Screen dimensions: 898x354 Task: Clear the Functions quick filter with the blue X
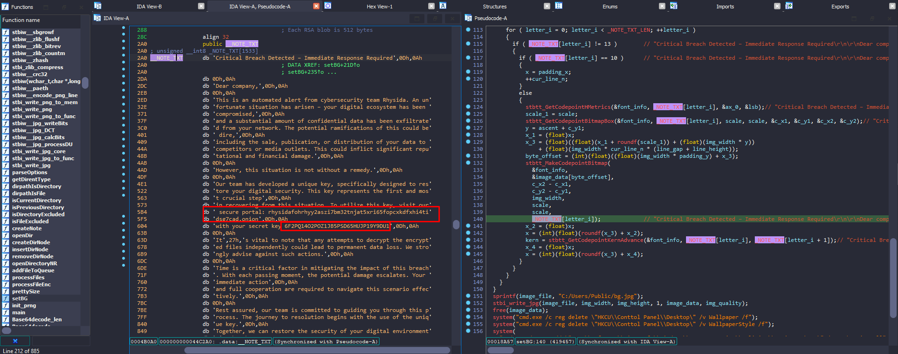pyautogui.click(x=15, y=341)
